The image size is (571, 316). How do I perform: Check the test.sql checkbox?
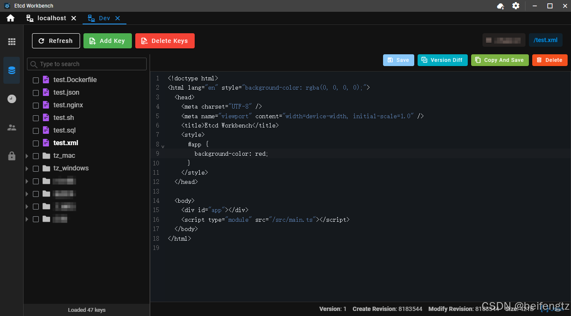(x=36, y=130)
